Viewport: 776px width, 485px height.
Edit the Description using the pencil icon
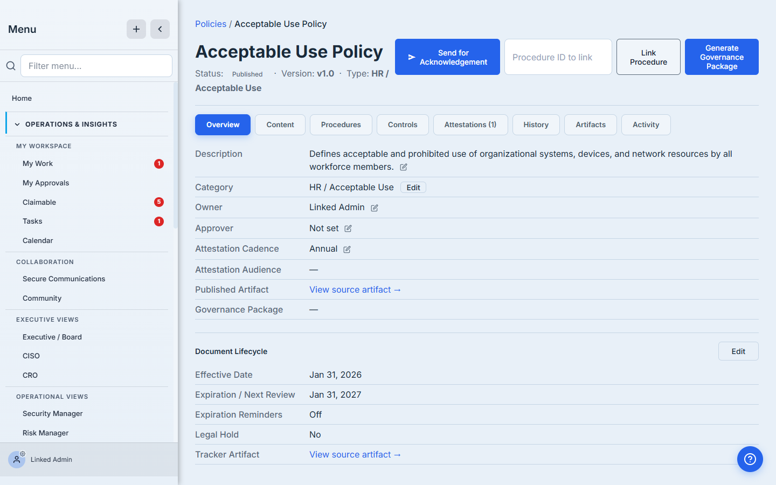point(404,167)
